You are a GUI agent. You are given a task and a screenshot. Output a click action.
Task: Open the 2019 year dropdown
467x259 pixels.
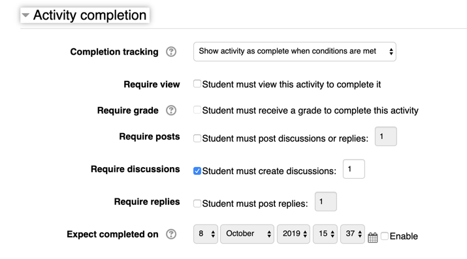[x=293, y=234]
